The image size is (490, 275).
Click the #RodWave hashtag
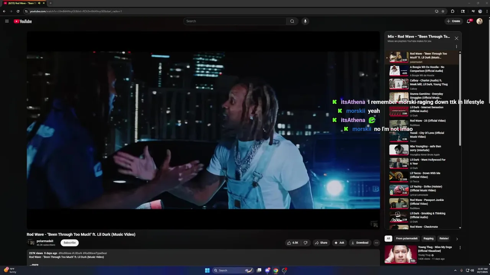click(x=65, y=253)
